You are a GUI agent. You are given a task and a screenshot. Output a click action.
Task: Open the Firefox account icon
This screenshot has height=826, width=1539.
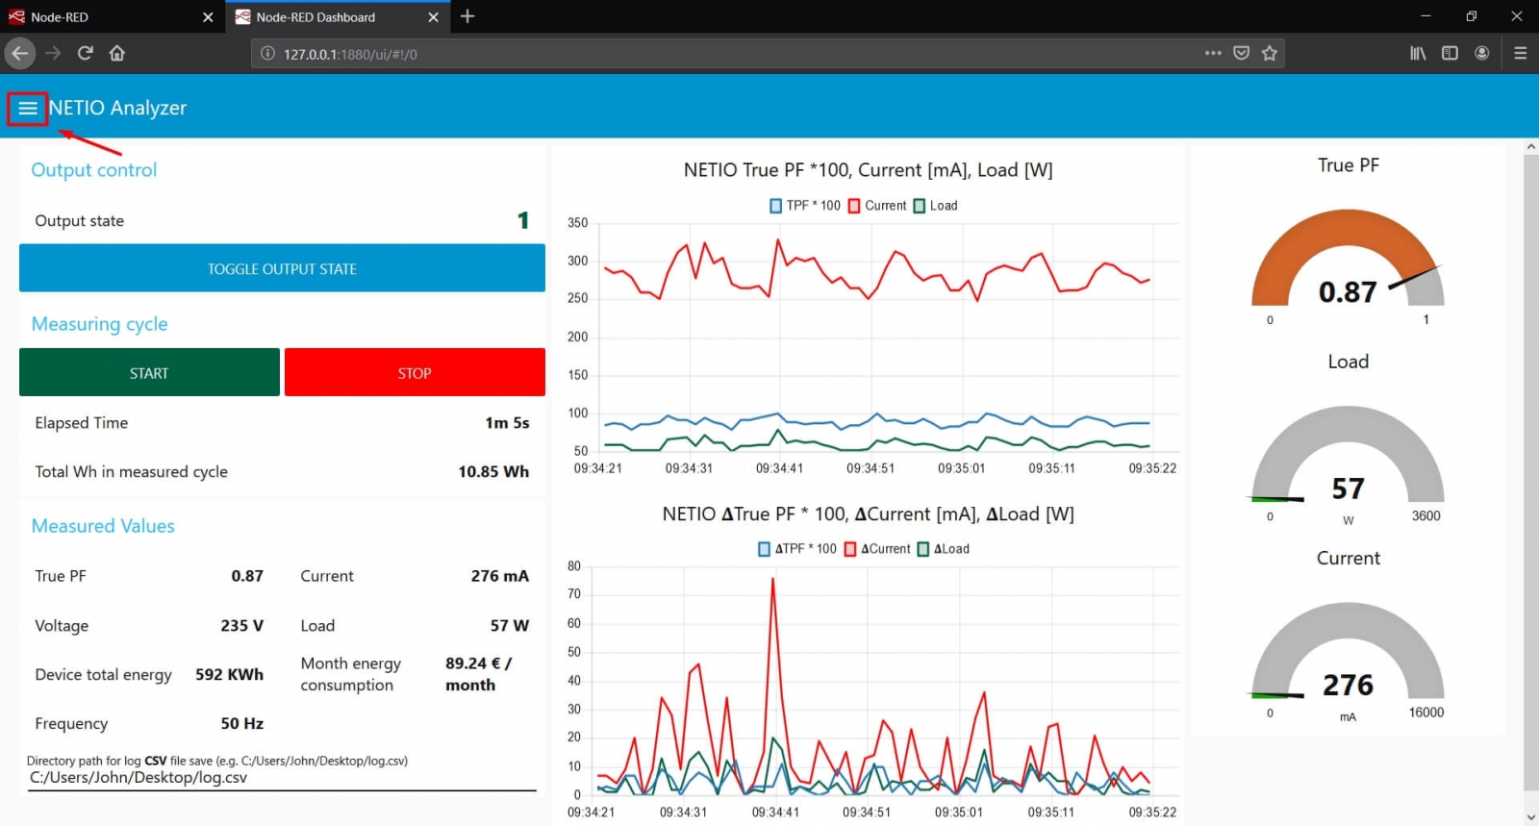click(x=1482, y=53)
